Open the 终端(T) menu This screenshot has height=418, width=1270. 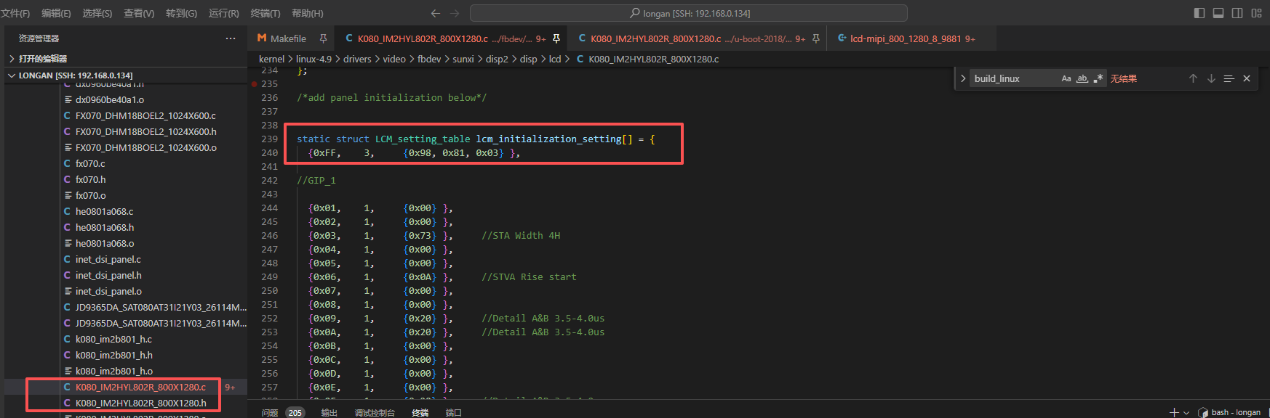(x=265, y=13)
